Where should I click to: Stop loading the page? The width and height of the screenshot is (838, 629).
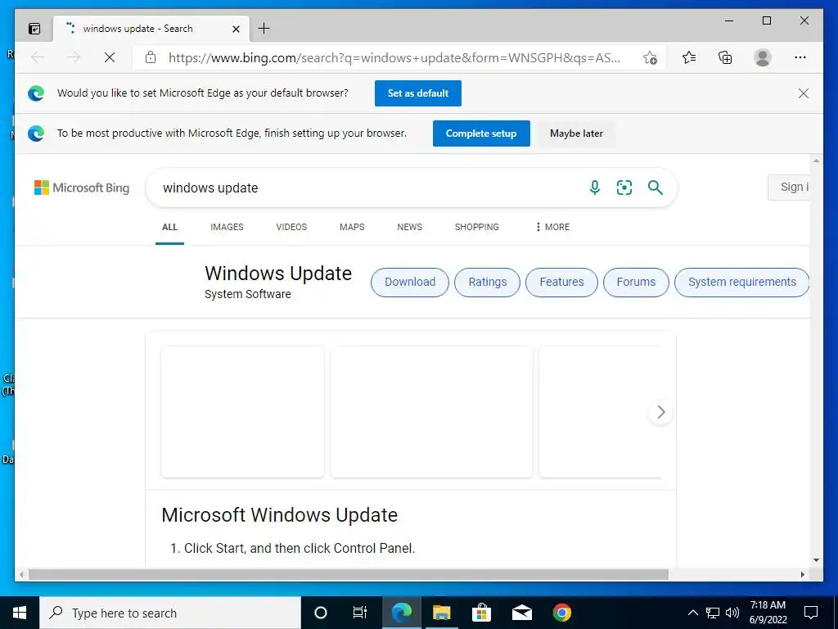pyautogui.click(x=110, y=57)
